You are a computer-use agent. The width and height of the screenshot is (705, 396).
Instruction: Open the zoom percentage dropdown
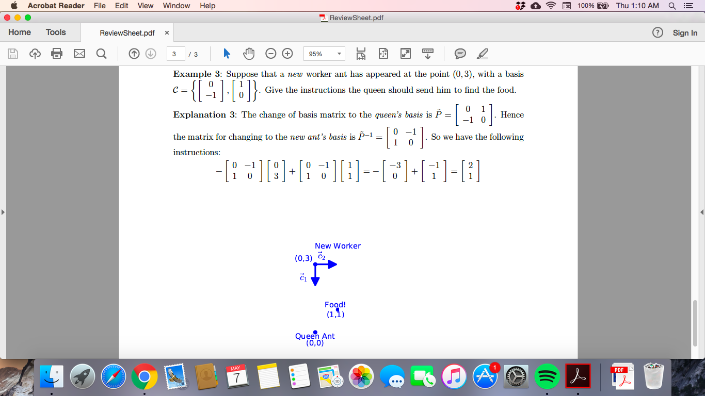pos(338,53)
